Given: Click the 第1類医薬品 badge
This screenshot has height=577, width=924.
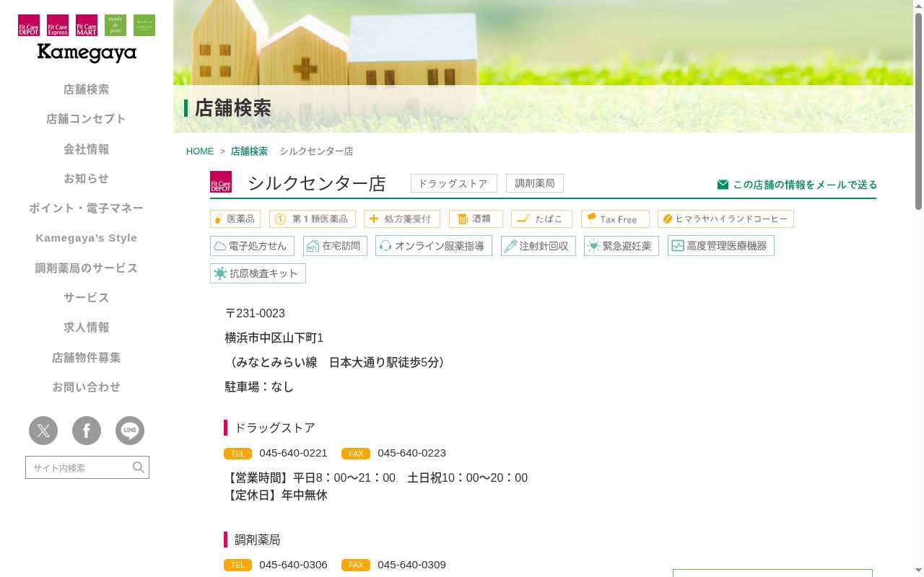Looking at the screenshot, I should [x=313, y=219].
